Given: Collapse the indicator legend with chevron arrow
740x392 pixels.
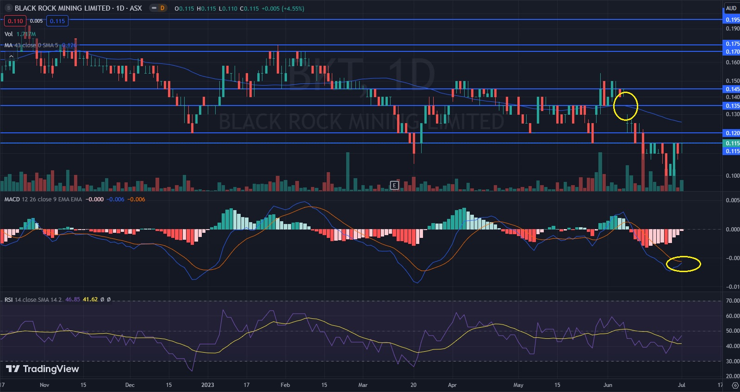Looking at the screenshot, I should pyautogui.click(x=11, y=56).
